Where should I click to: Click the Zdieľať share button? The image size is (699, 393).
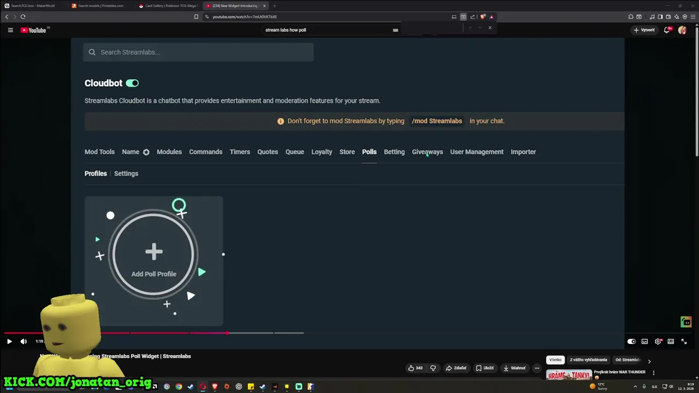coord(456,368)
